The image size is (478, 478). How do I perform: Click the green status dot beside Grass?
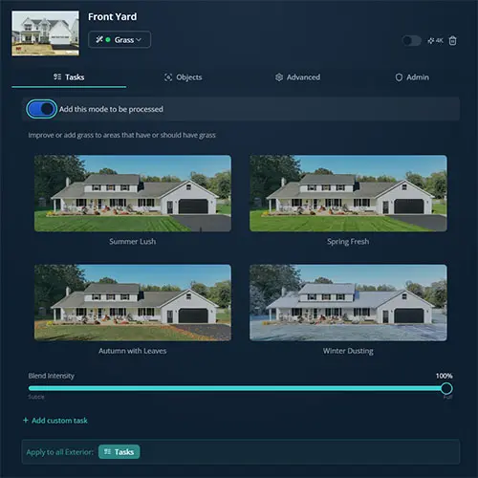pyautogui.click(x=108, y=39)
